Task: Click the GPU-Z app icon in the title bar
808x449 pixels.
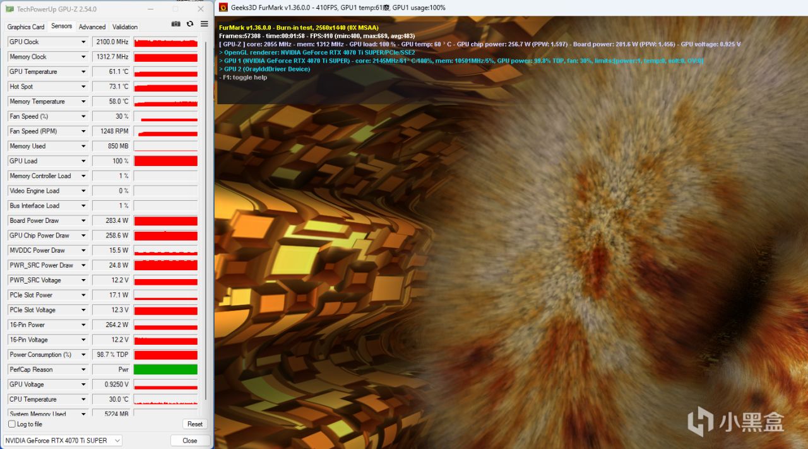Action: tap(9, 9)
